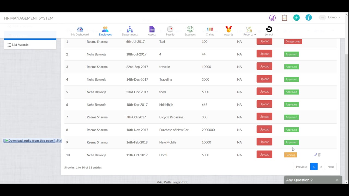Click the purple chart icon in the header
Viewport: 349px width, 196px height.
(272, 18)
